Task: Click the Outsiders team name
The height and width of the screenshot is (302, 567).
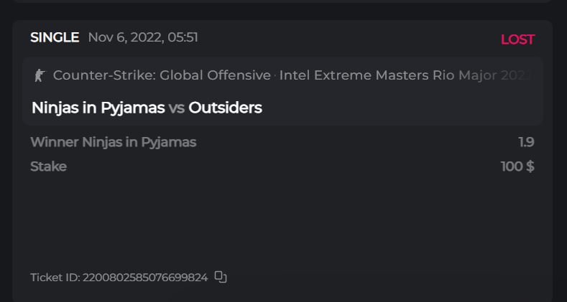Action: 225,108
